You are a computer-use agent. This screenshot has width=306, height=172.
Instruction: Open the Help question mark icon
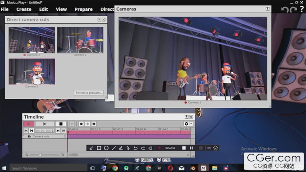click(x=302, y=9)
